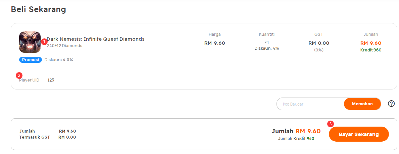
Task: Click the Player UID value 123
Action: click(x=51, y=80)
